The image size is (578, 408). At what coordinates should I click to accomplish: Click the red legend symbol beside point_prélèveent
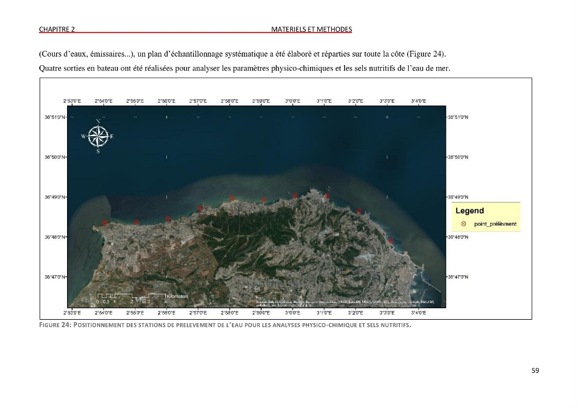tap(464, 224)
